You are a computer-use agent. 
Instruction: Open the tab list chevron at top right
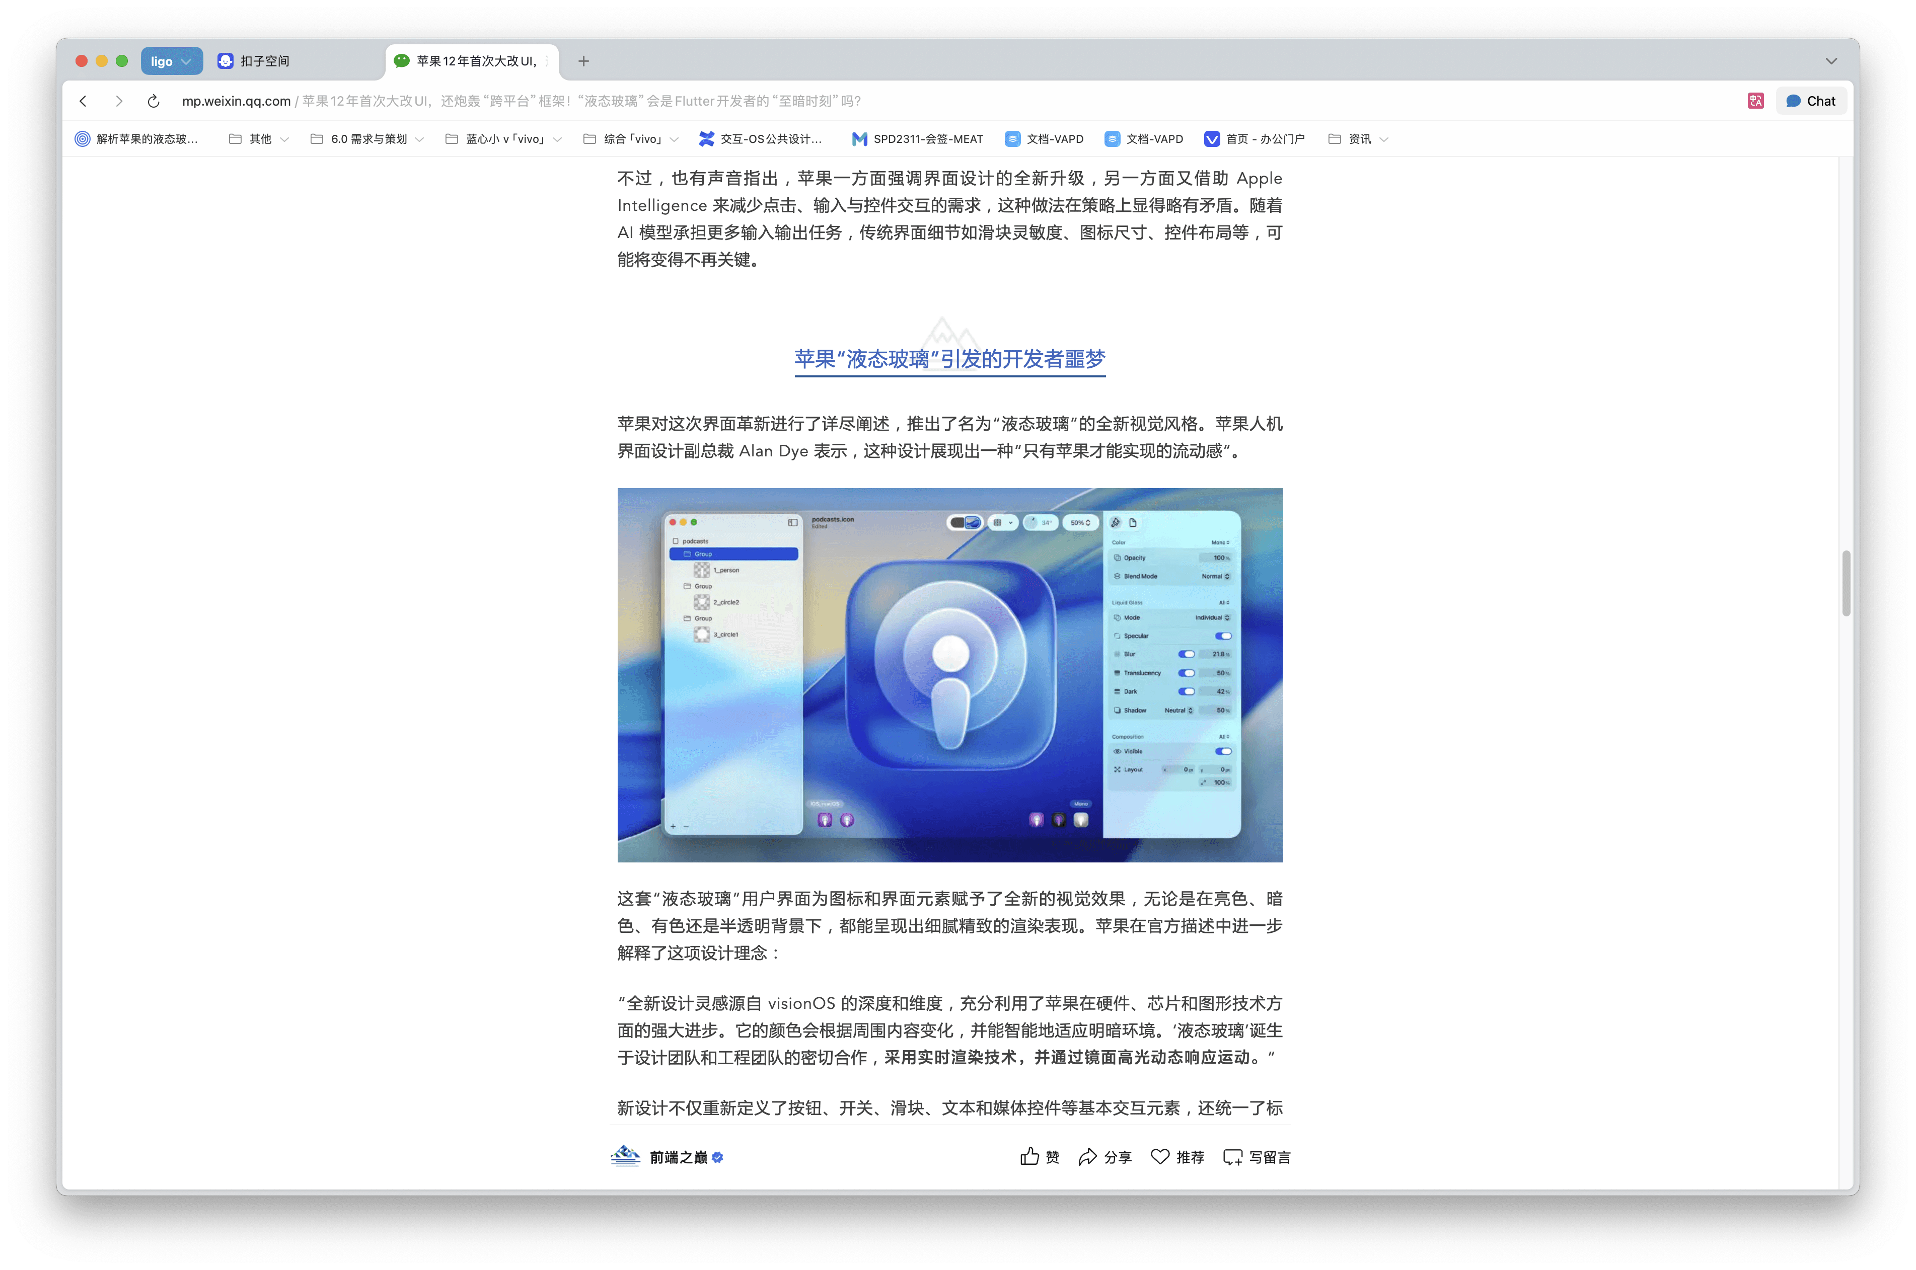tap(1831, 61)
